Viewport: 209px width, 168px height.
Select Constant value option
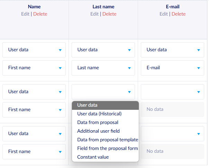[x=105, y=157]
